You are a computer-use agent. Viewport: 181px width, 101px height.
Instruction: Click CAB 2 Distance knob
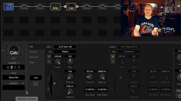point(134,92)
